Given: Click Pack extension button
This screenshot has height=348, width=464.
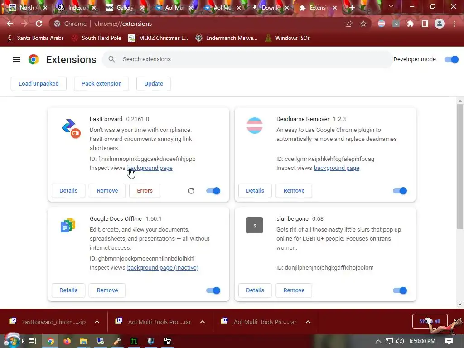Looking at the screenshot, I should [101, 84].
